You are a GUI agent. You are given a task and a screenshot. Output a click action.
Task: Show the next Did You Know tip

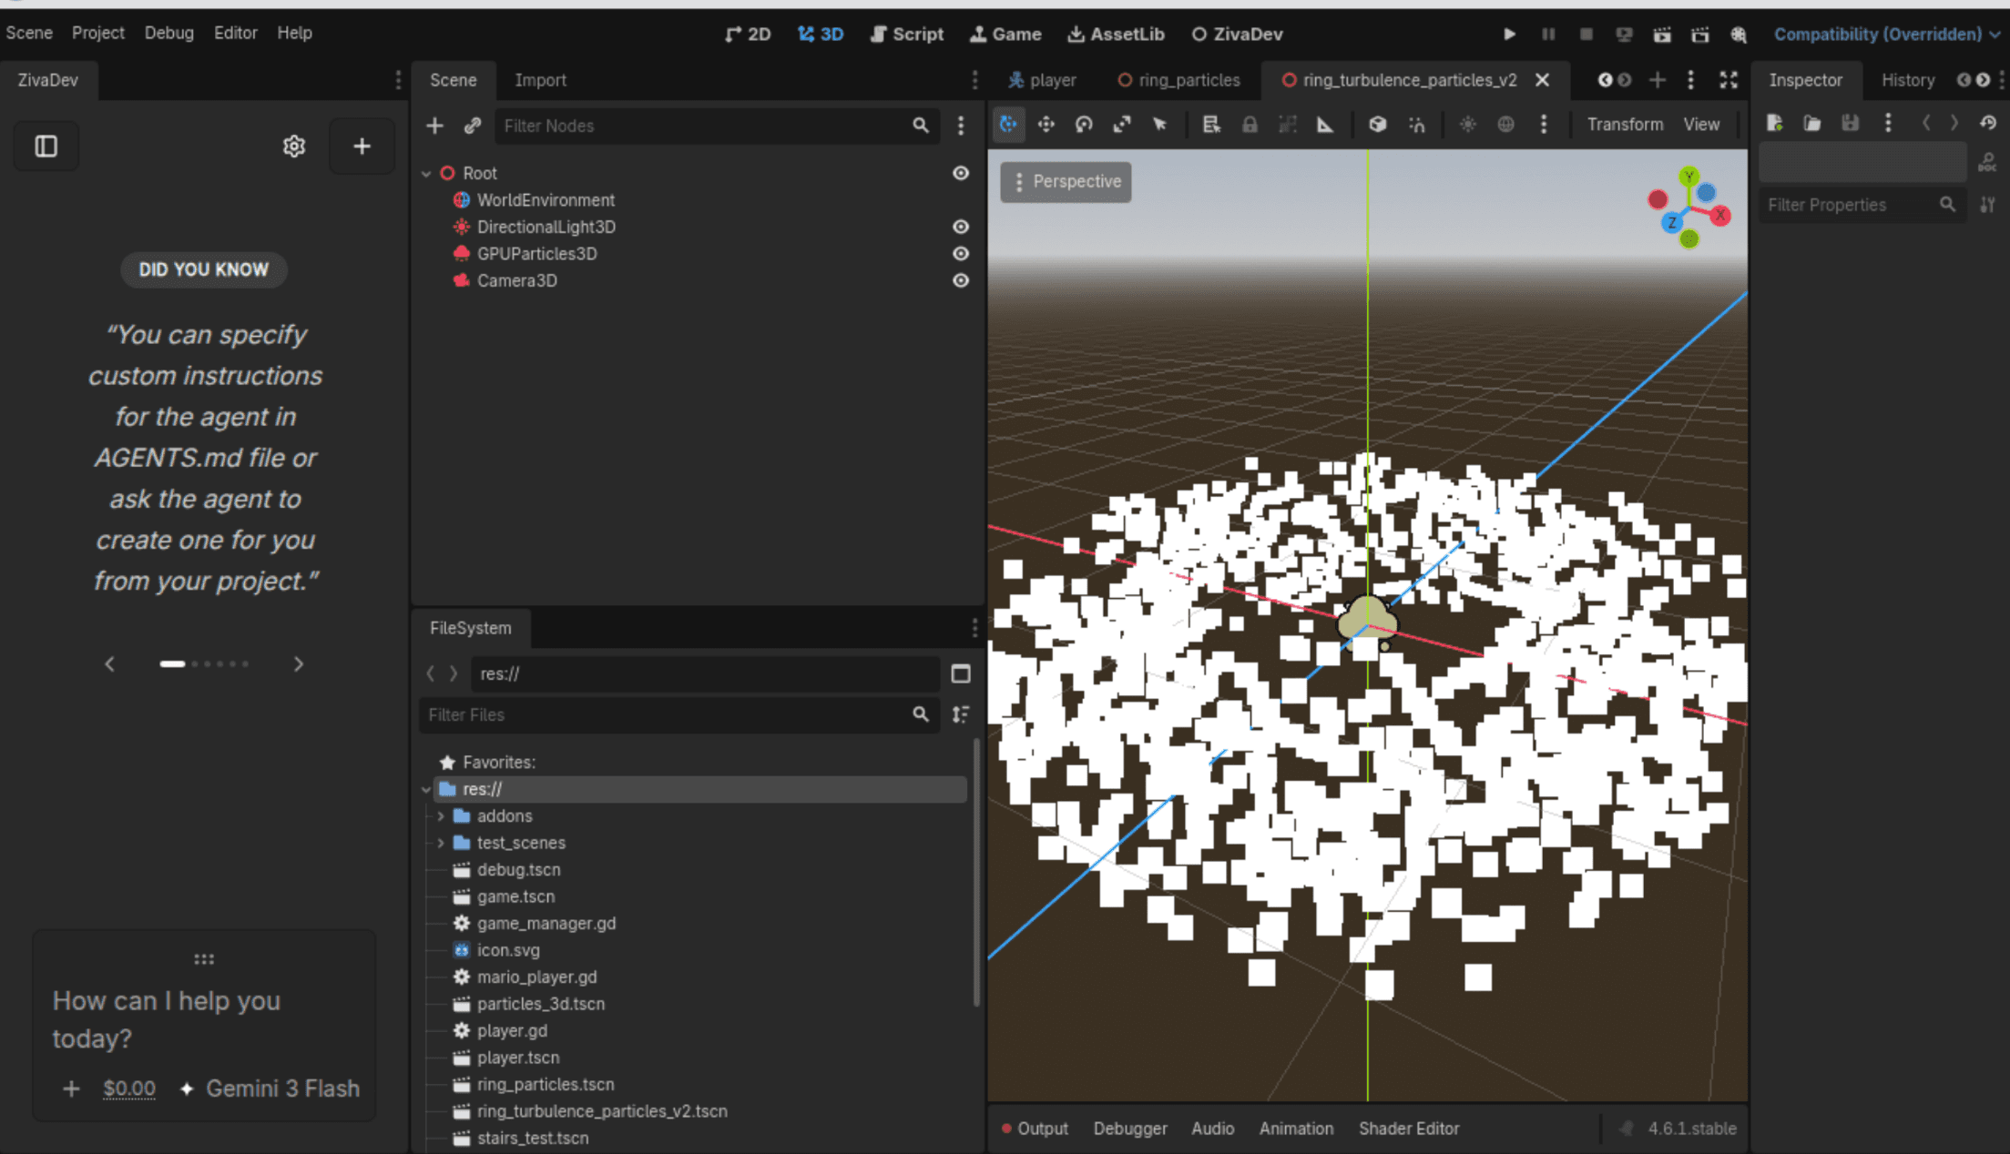pyautogui.click(x=299, y=664)
